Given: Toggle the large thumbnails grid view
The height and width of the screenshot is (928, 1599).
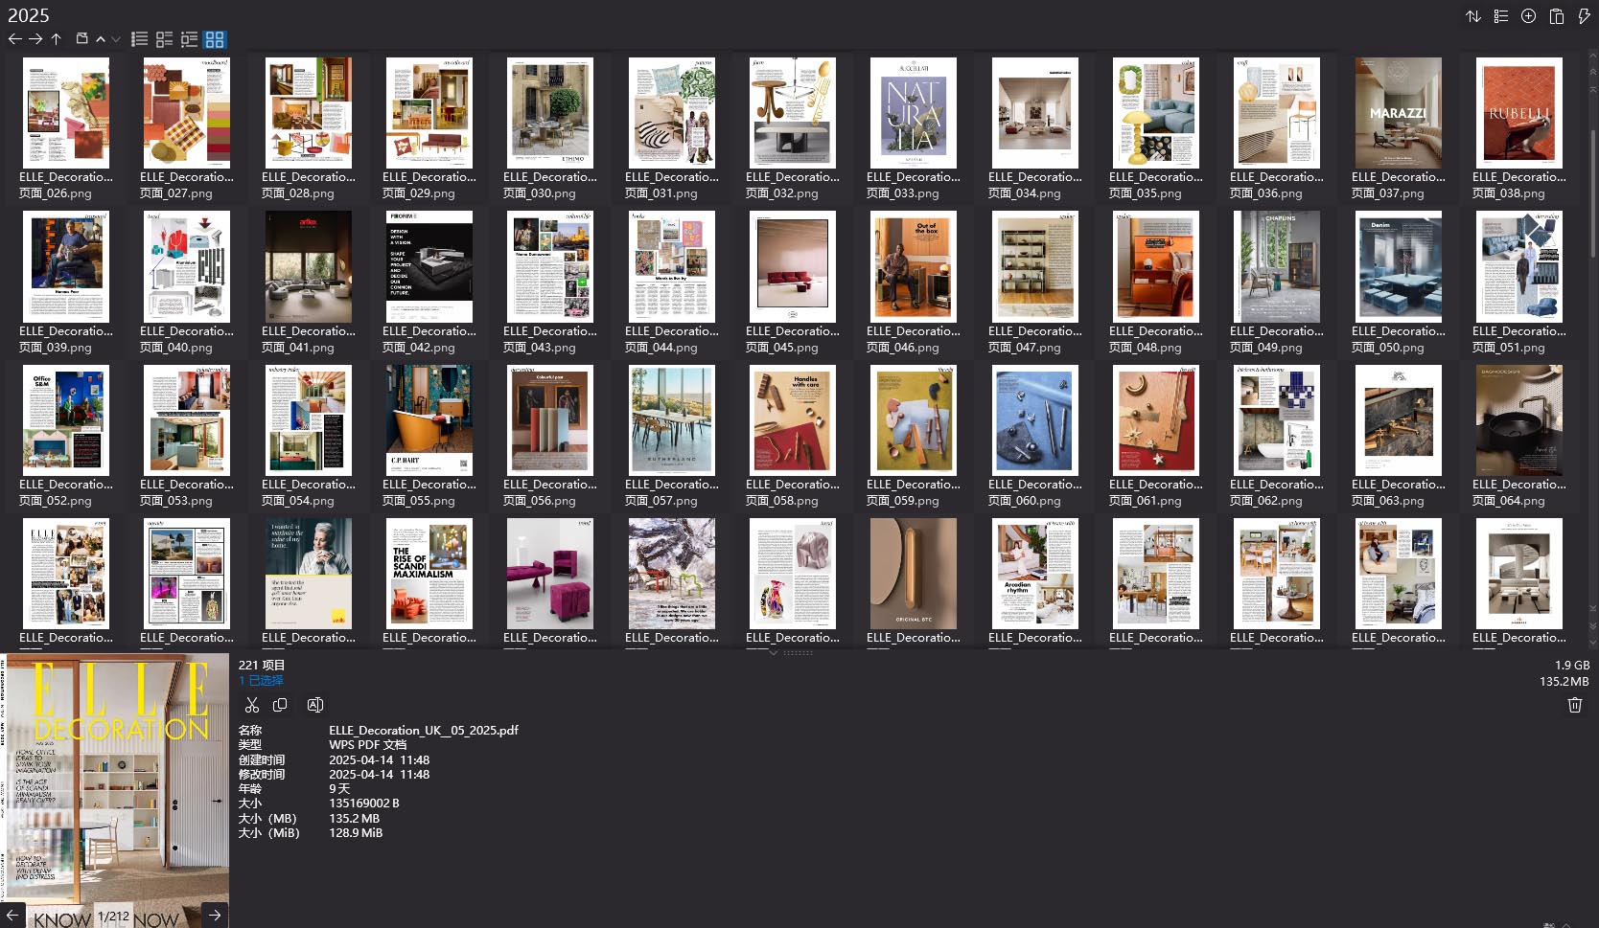Looking at the screenshot, I should (x=215, y=39).
